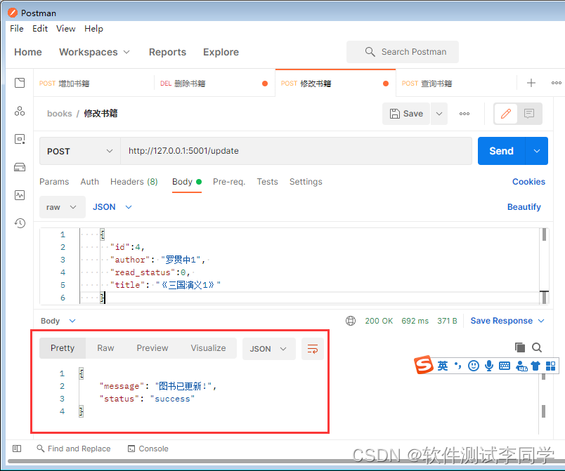Open Sogou soft keyboard icon
The height and width of the screenshot is (471, 565).
505,366
